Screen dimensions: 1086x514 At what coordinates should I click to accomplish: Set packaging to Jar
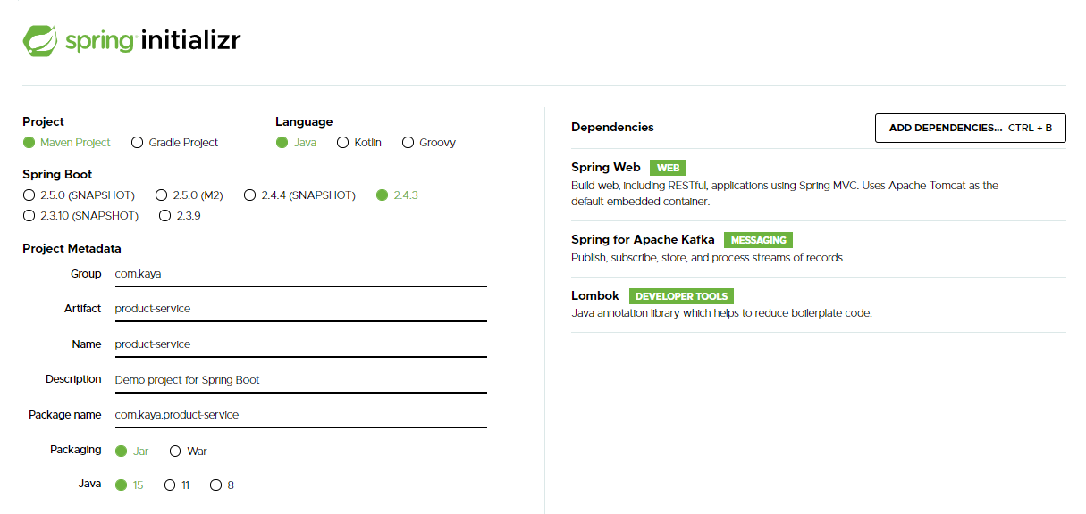132,452
